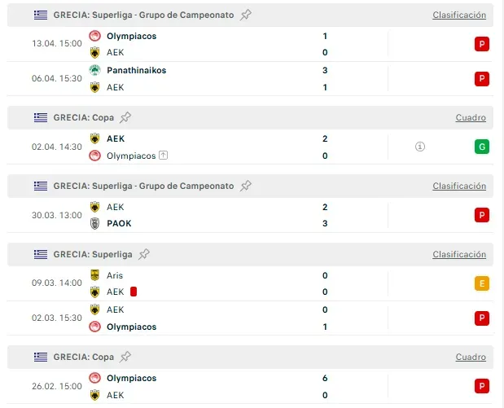Click the advancing arrow icon next to Olympiacos

click(x=164, y=156)
